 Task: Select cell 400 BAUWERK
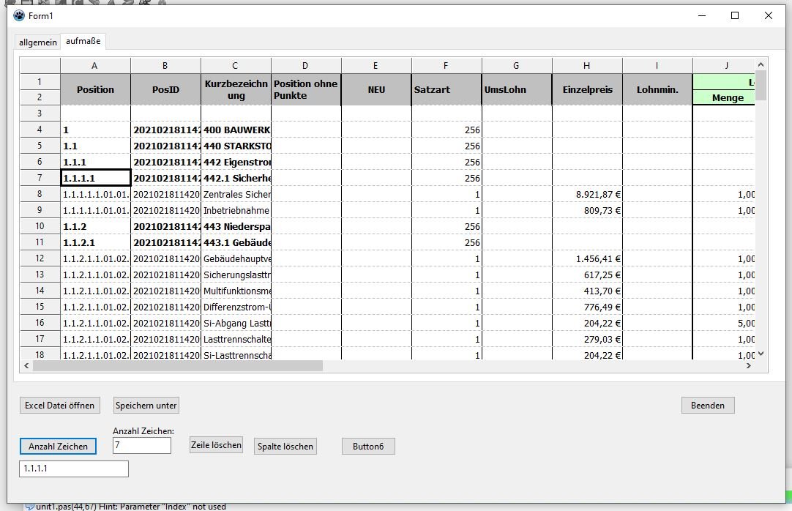[236, 130]
